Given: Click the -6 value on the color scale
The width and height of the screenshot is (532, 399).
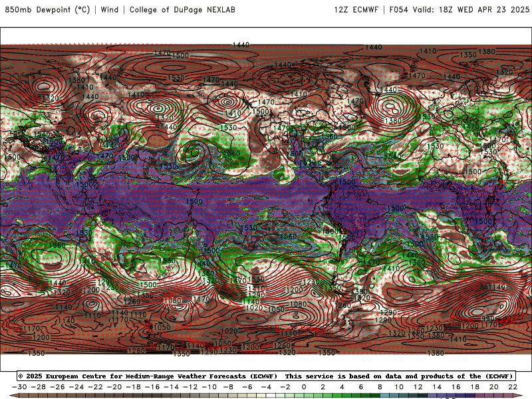Looking at the screenshot, I should 247,387.
